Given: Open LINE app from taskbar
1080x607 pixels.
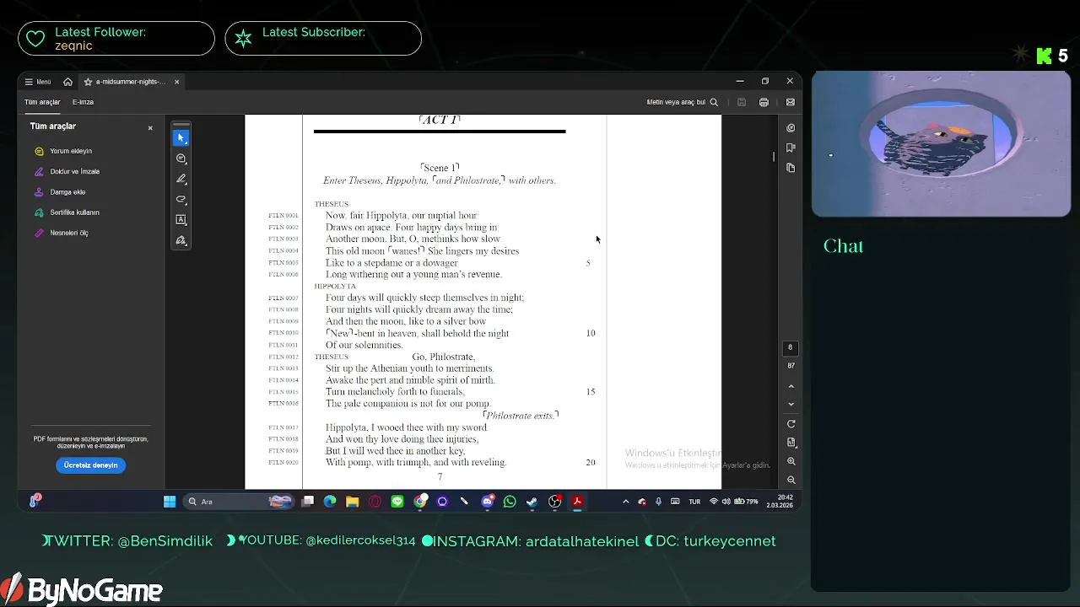Looking at the screenshot, I should [x=397, y=502].
